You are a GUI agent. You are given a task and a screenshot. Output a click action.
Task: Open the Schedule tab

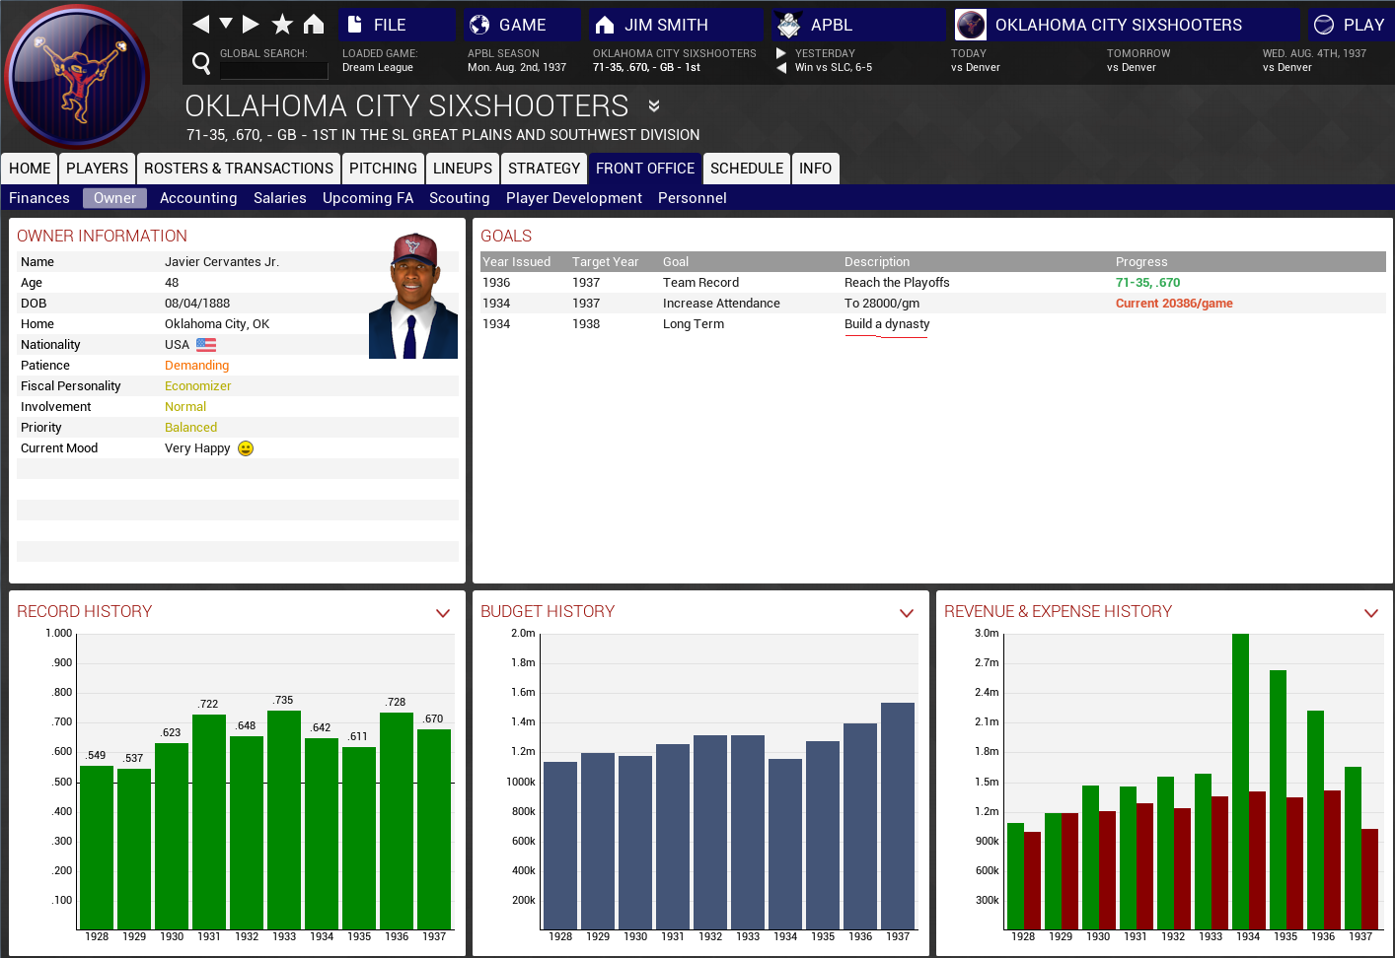746,169
